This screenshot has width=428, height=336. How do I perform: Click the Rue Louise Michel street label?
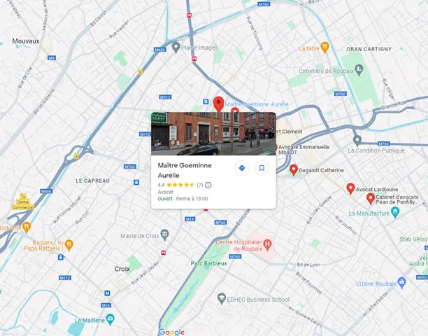tap(67, 209)
